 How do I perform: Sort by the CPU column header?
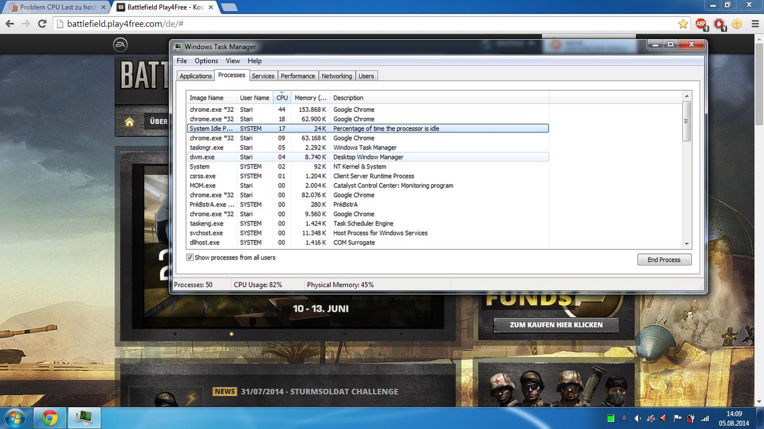(282, 97)
